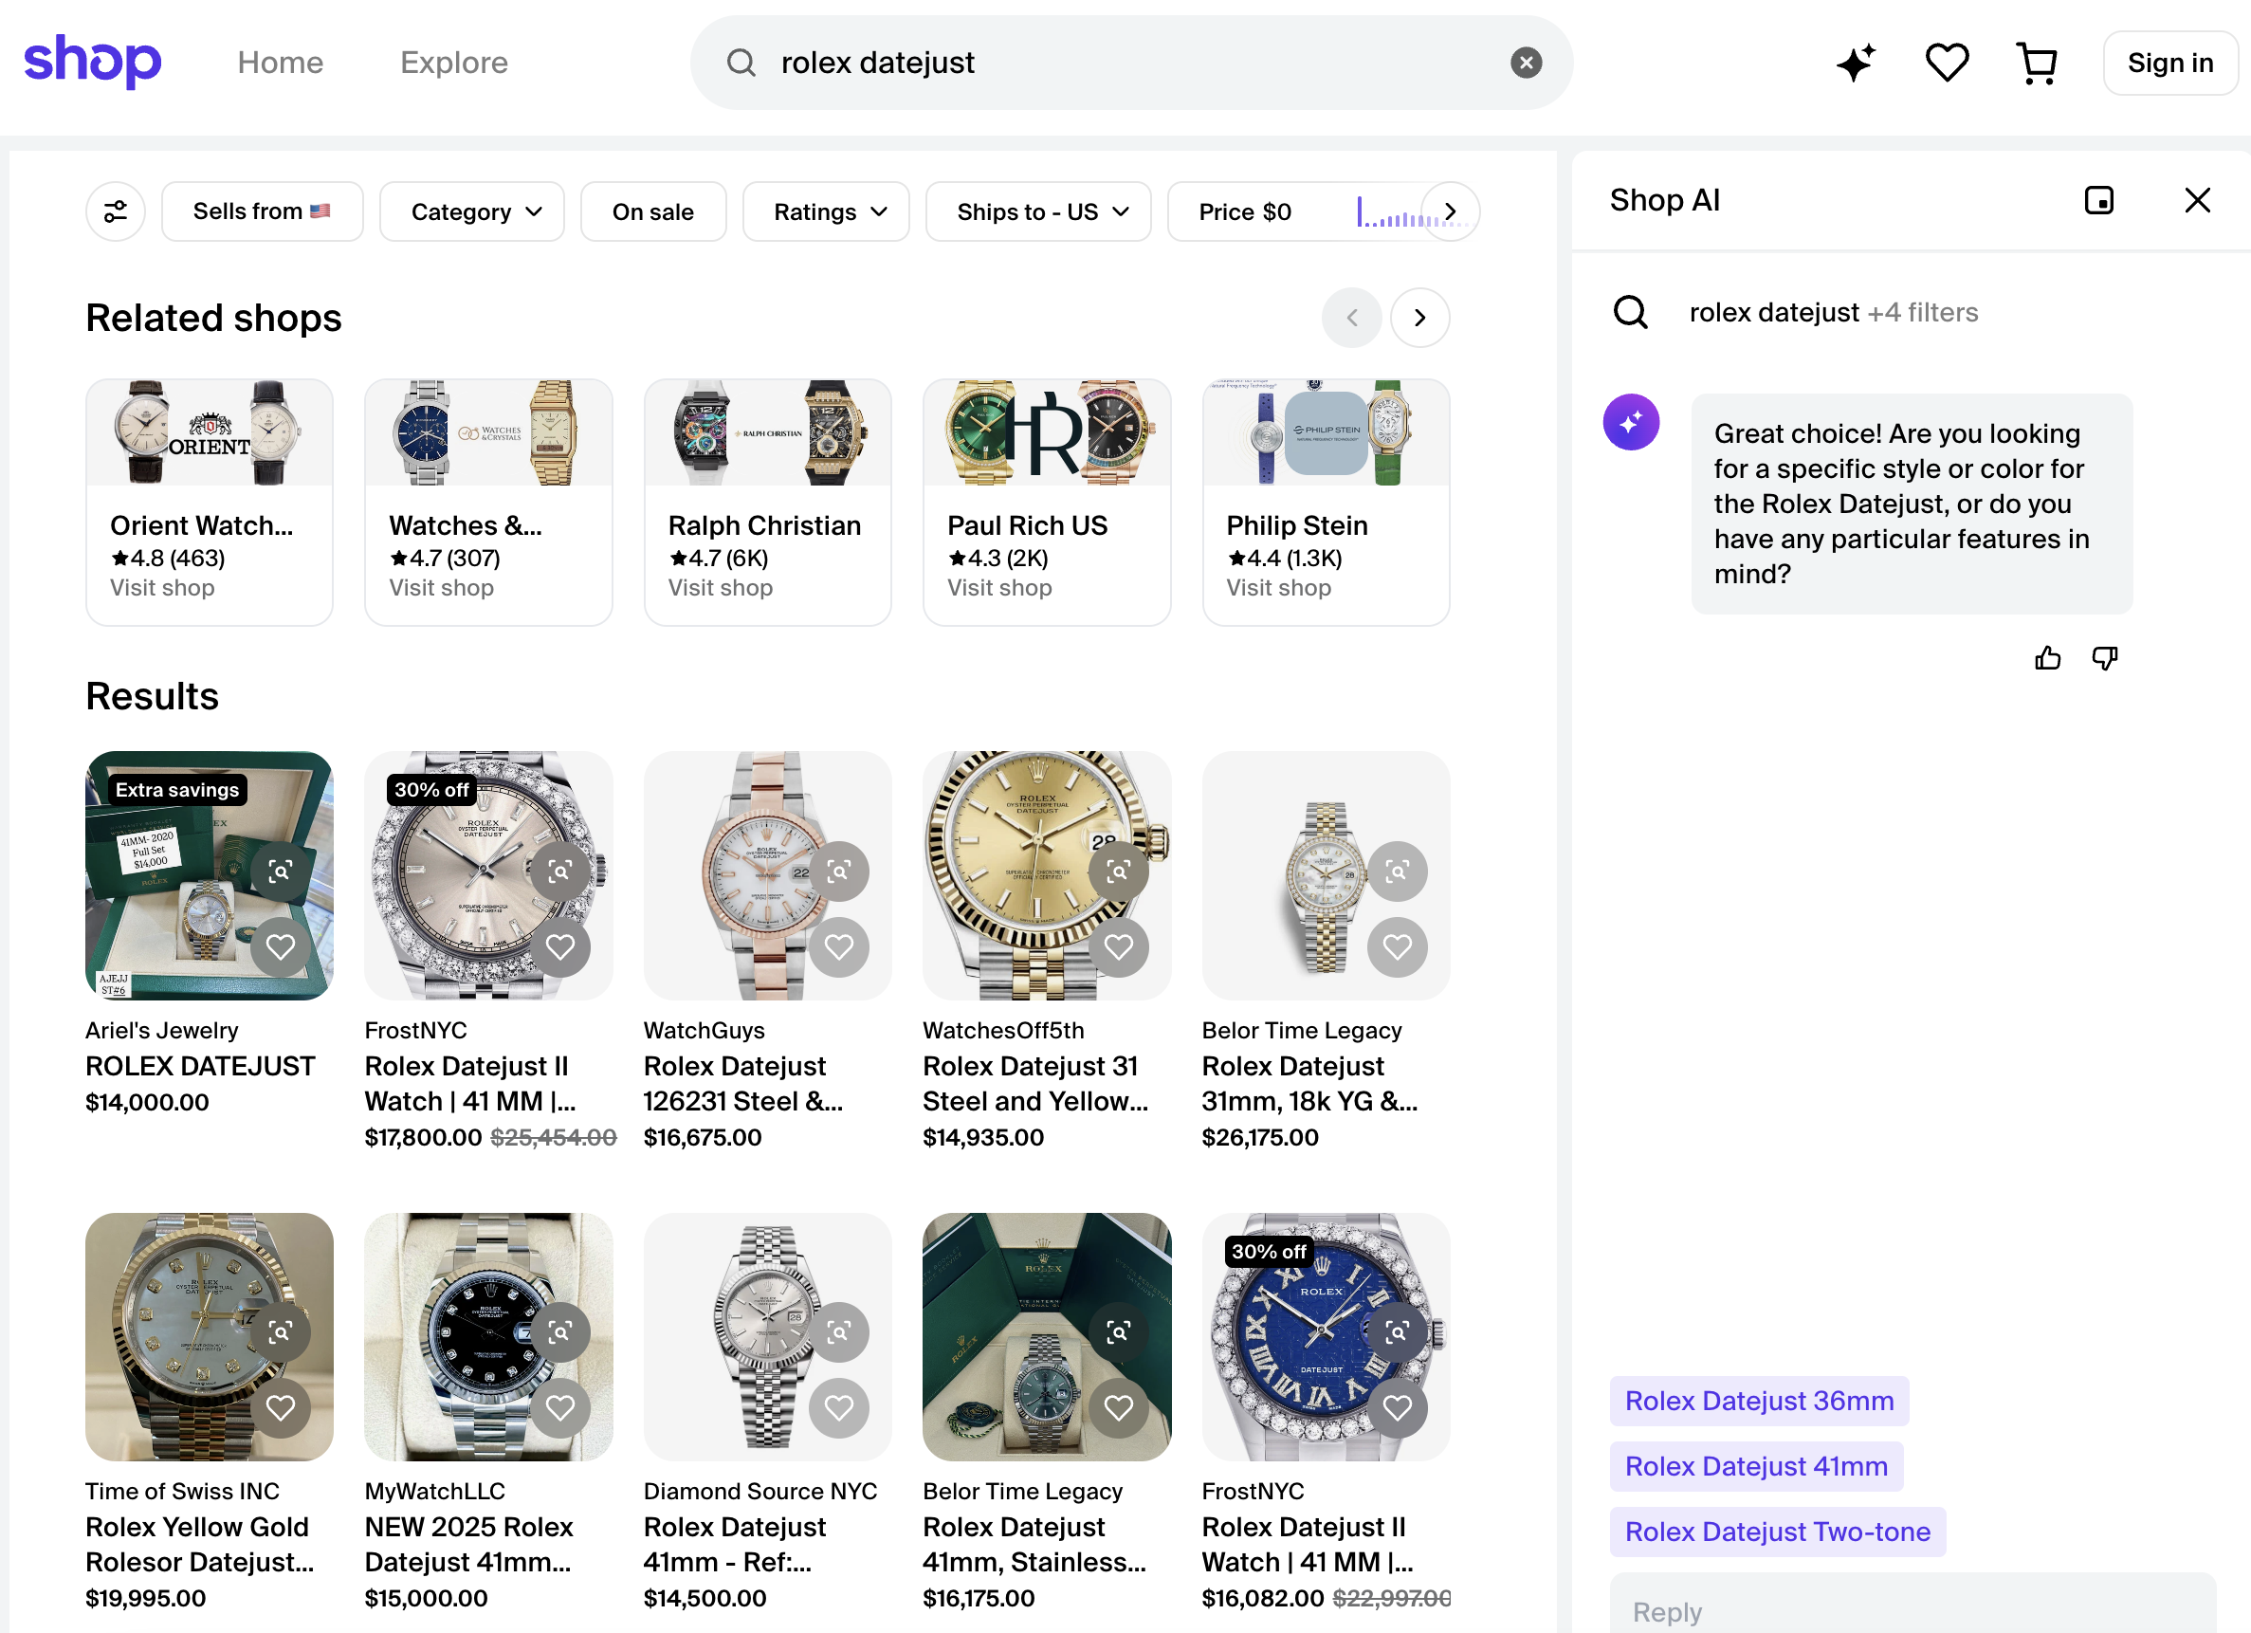Click the Sign in button
The image size is (2251, 1633).
2169,63
